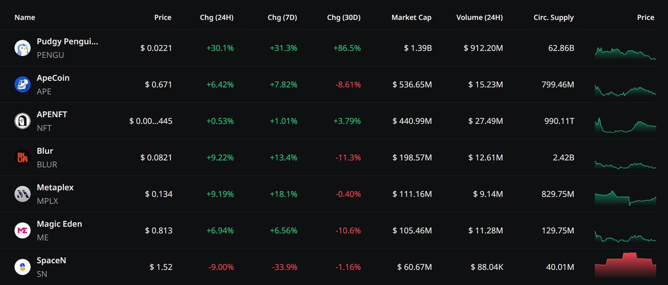668x285 pixels.
Task: Click PENGU price $ 0.0221
Action: (x=156, y=48)
